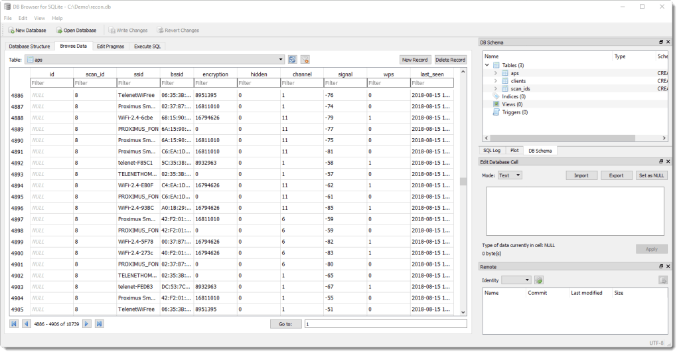Open the Table selection dropdown
679x354 pixels.
click(281, 60)
